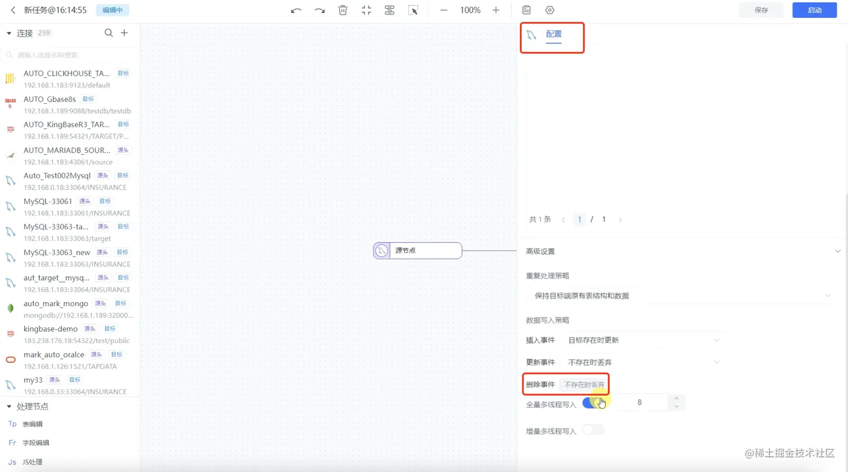Open the task log clipboard icon
This screenshot has height=472, width=848.
[526, 10]
